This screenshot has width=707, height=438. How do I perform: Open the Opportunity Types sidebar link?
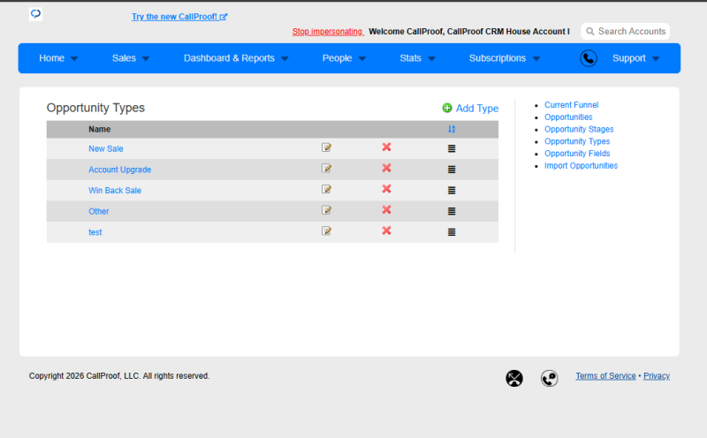point(577,141)
